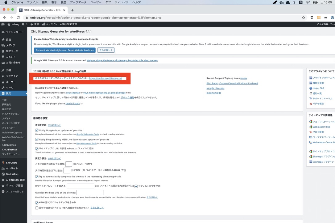Image resolution: width=335 pixels, height=223 pixels.
Task: Open AFFINGER5 管理 in the sidebar
Action: coord(14,180)
